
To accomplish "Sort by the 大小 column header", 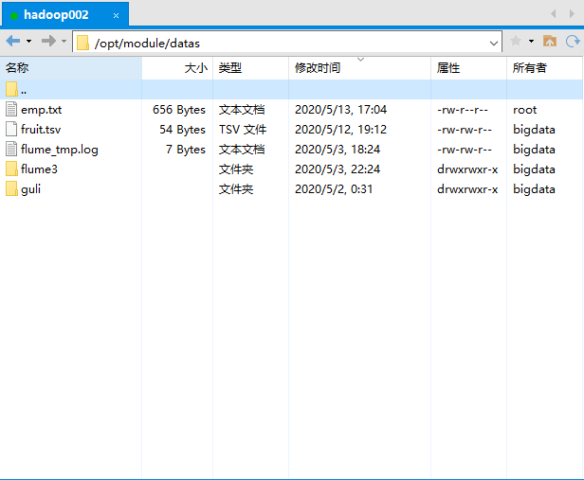I will point(177,67).
